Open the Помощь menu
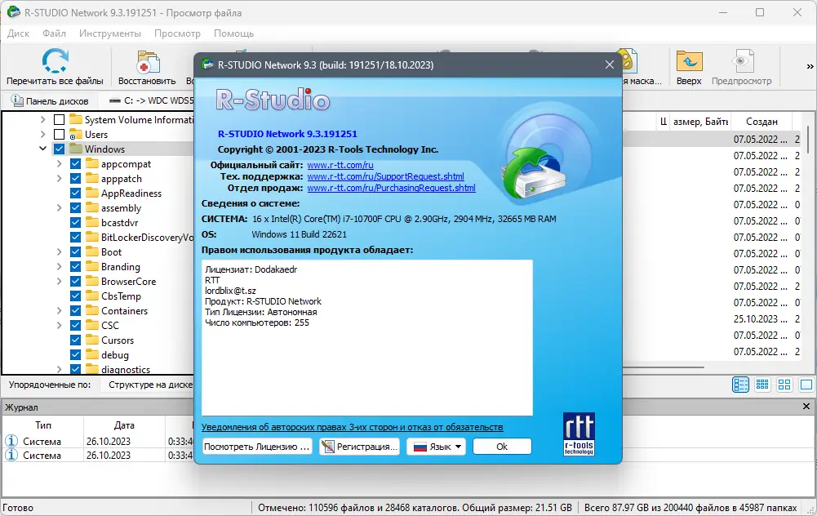The width and height of the screenshot is (817, 516). [233, 33]
